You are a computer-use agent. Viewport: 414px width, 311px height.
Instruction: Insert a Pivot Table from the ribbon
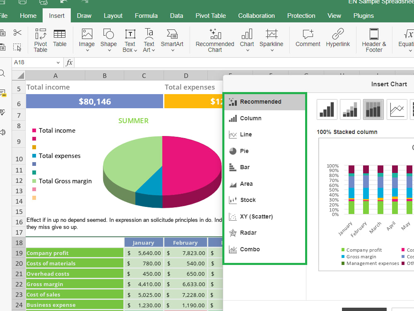41,40
